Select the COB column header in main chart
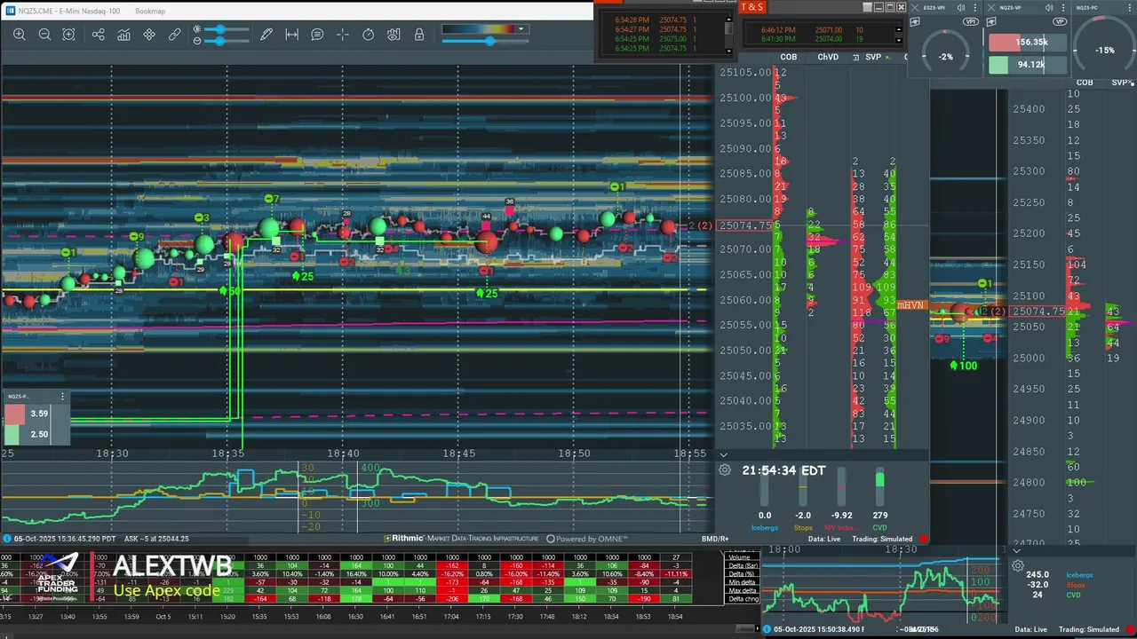The width and height of the screenshot is (1137, 639). [x=788, y=57]
